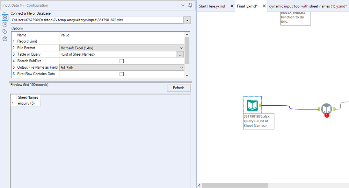Pin the Configuration window
Screen dimensions: 349x188
click(x=190, y=5)
